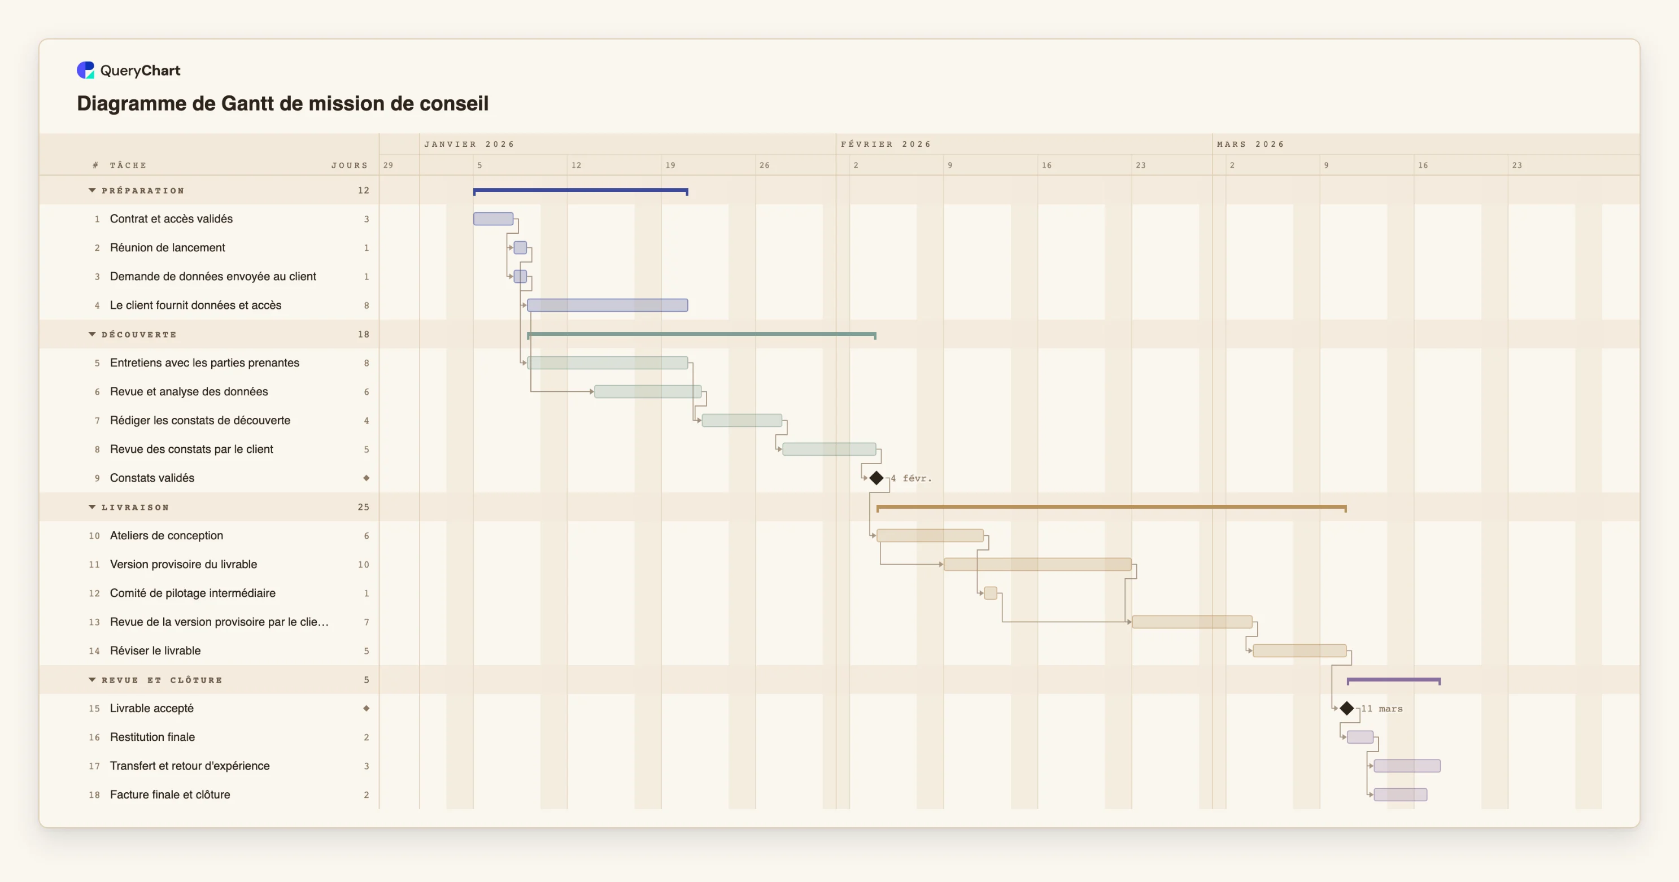This screenshot has width=1679, height=882.
Task: Click the Constats validés milestone diamond
Action: (876, 478)
